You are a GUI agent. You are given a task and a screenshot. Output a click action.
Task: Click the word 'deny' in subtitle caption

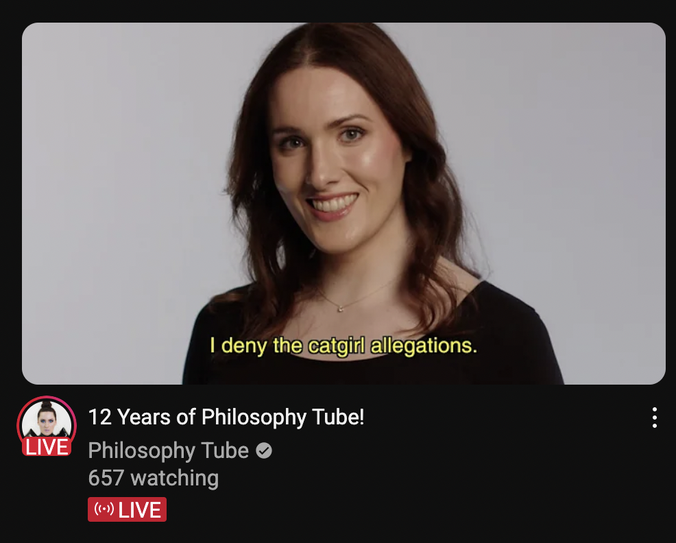(244, 346)
